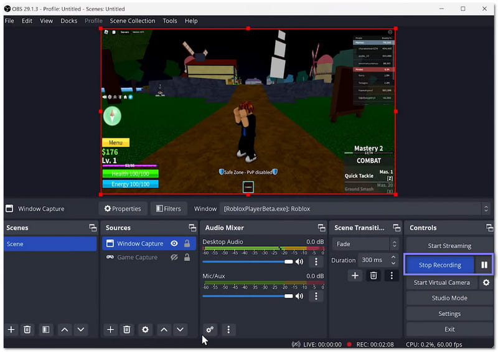The image size is (498, 352).
Task: Toggle lock on Game Capture source
Action: click(187, 257)
